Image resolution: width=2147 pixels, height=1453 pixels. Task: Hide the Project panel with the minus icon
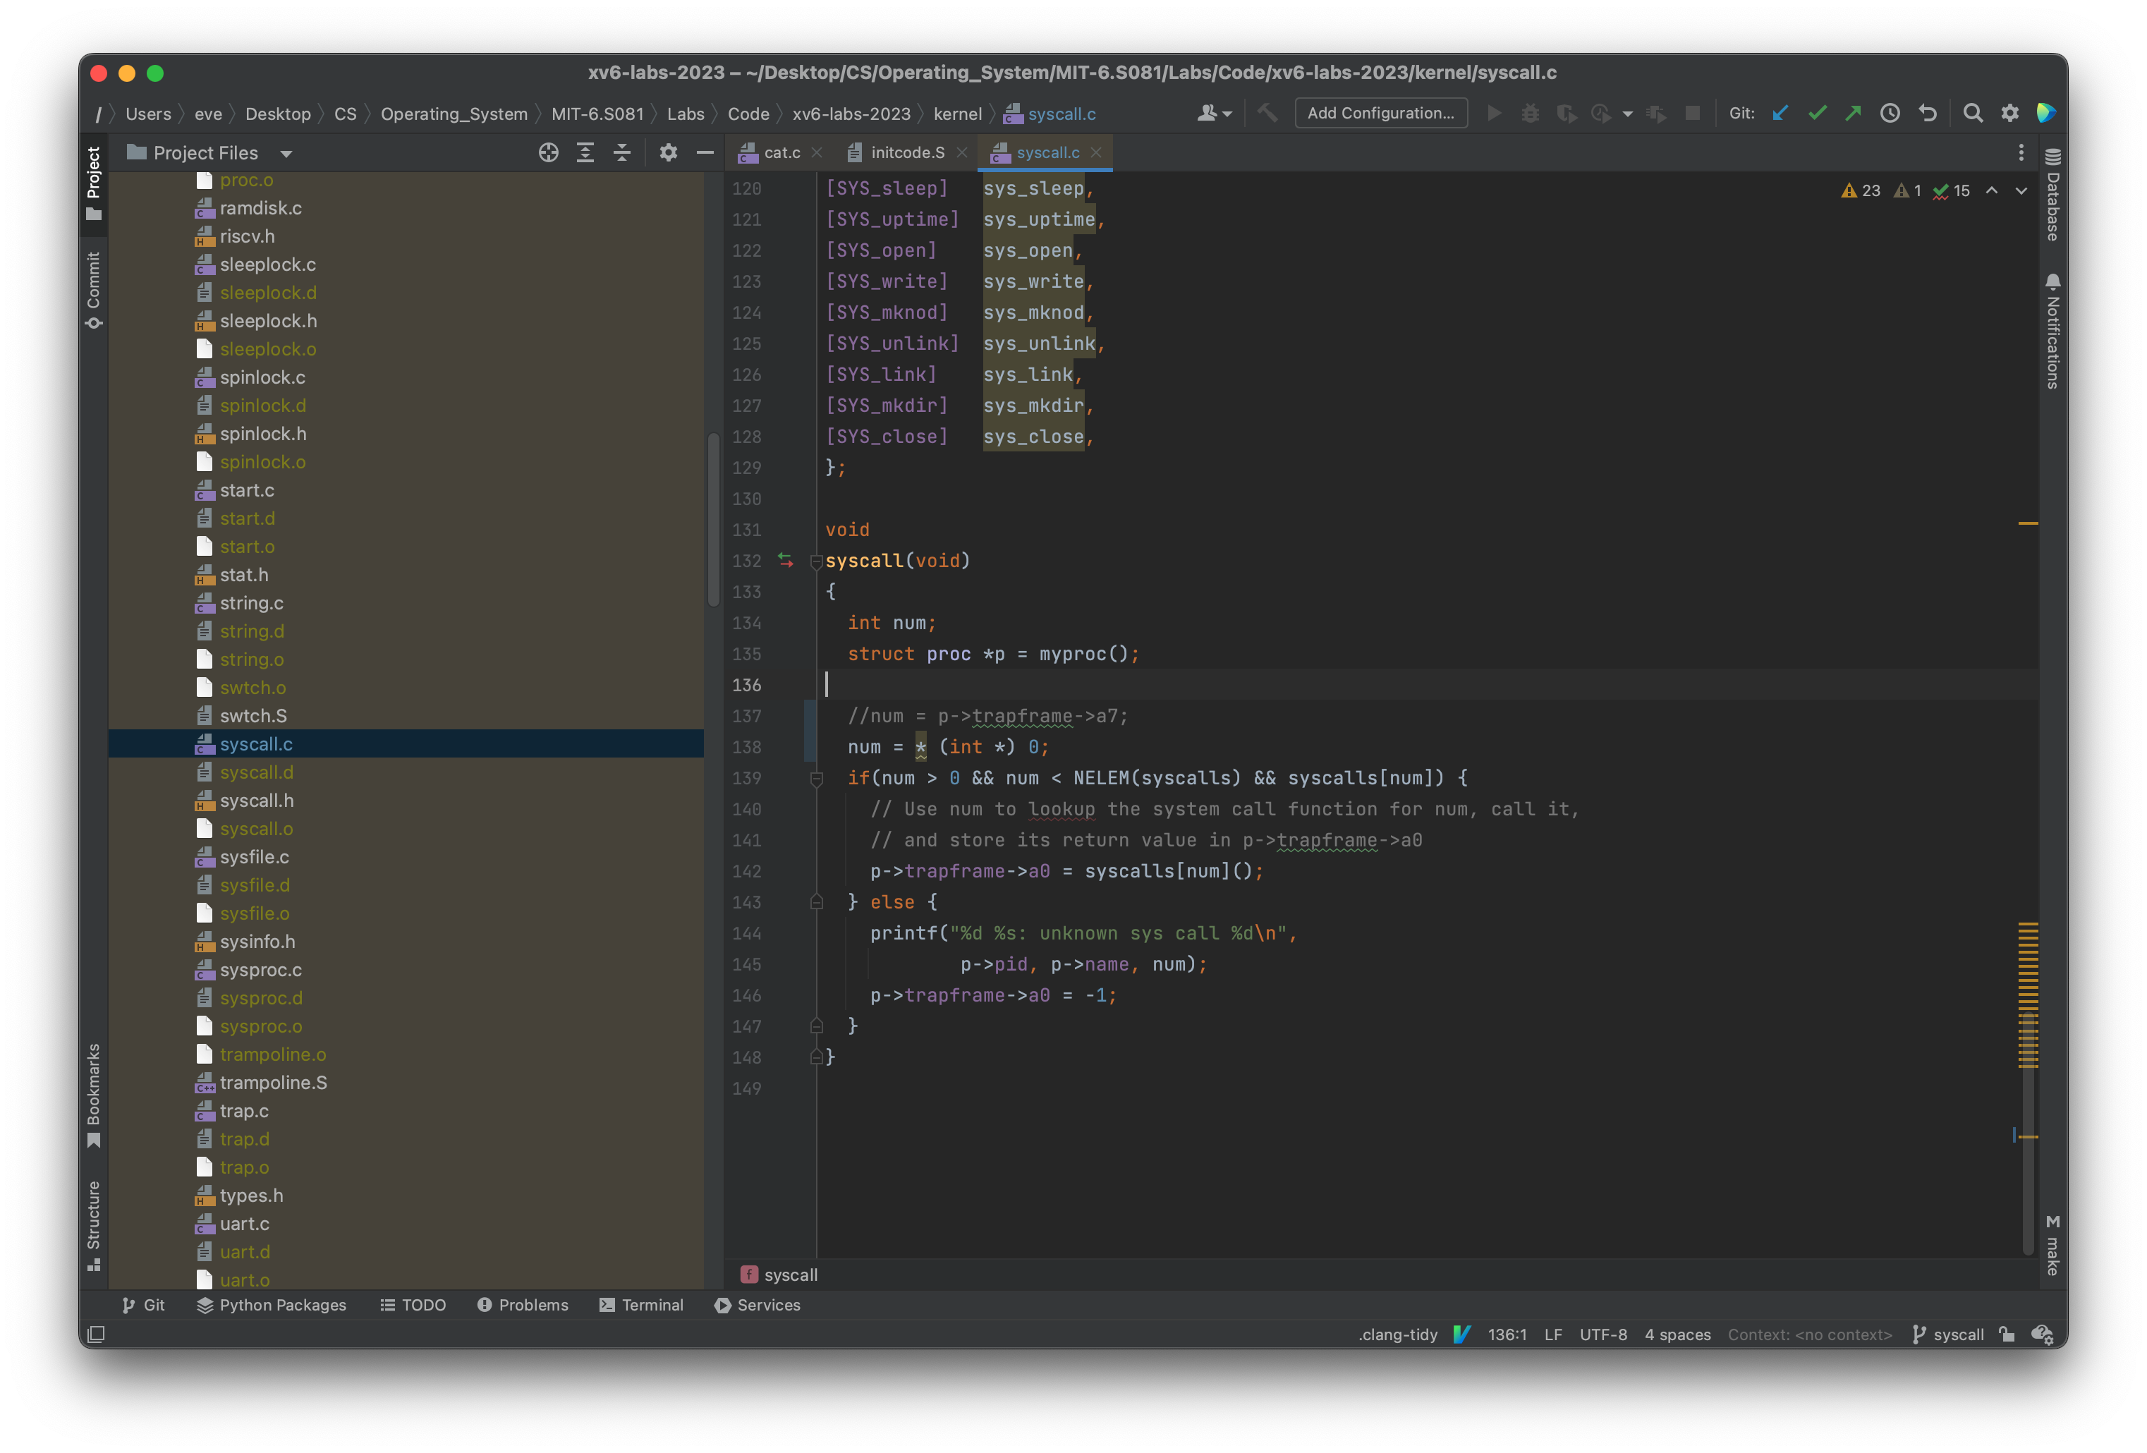tap(705, 152)
